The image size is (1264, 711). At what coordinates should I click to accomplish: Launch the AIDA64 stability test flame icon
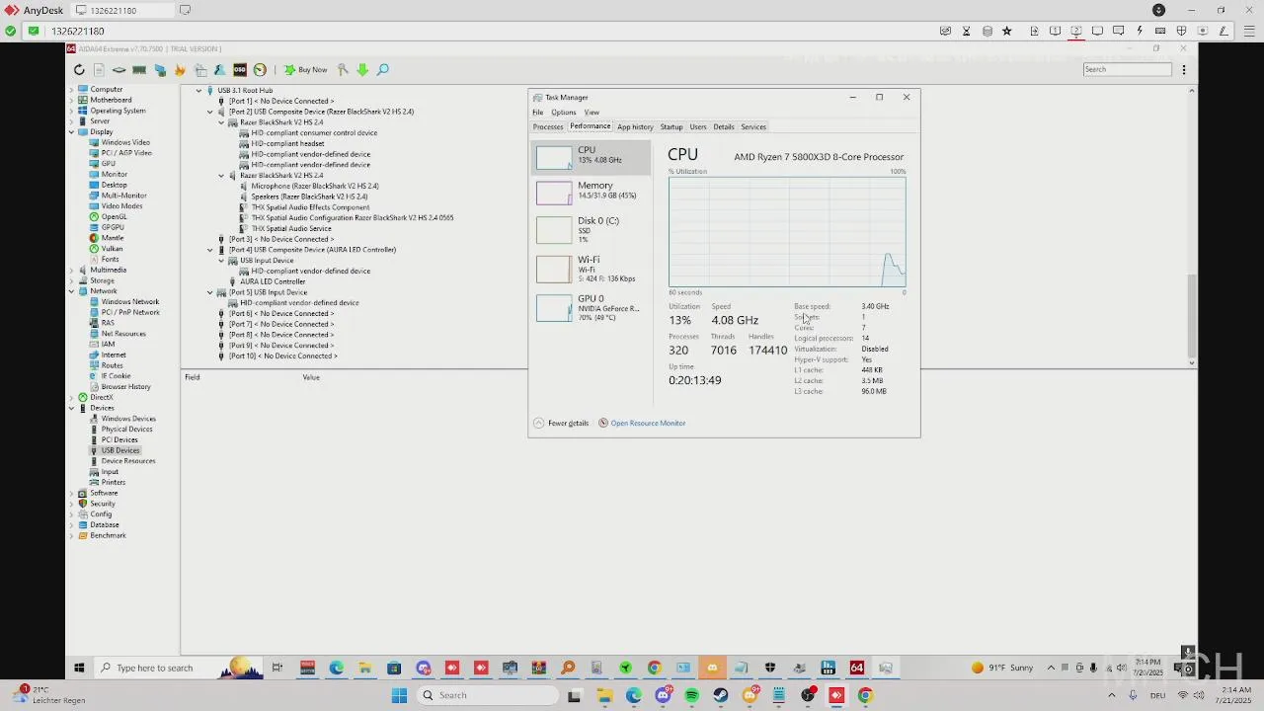tap(180, 70)
